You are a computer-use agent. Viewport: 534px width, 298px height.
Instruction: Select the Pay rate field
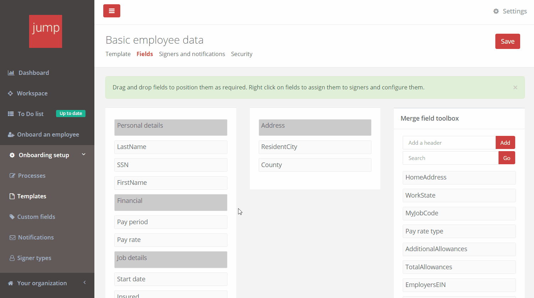(171, 240)
